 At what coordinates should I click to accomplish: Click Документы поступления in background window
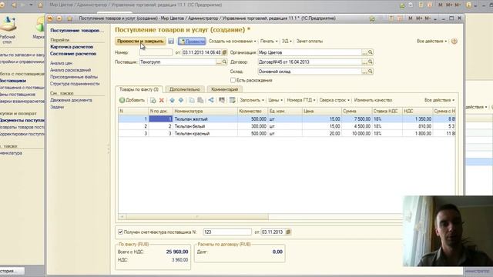click(22, 120)
